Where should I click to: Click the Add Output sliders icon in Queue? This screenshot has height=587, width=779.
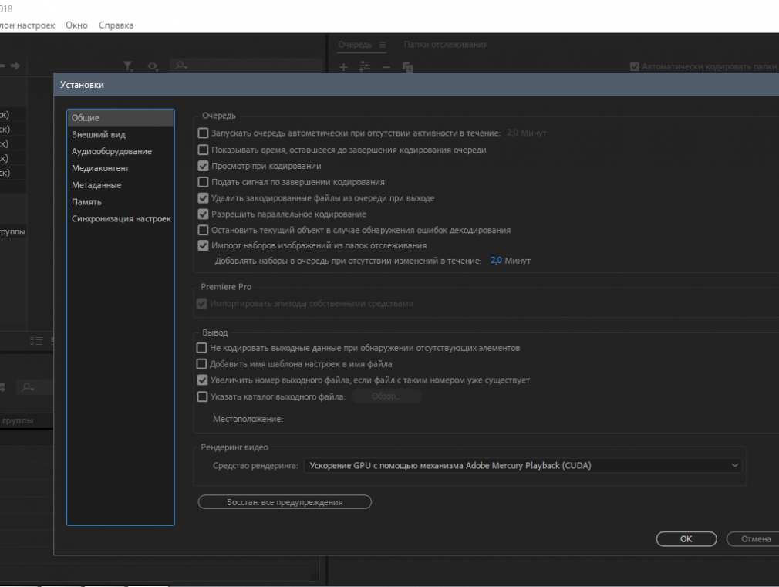click(x=365, y=66)
